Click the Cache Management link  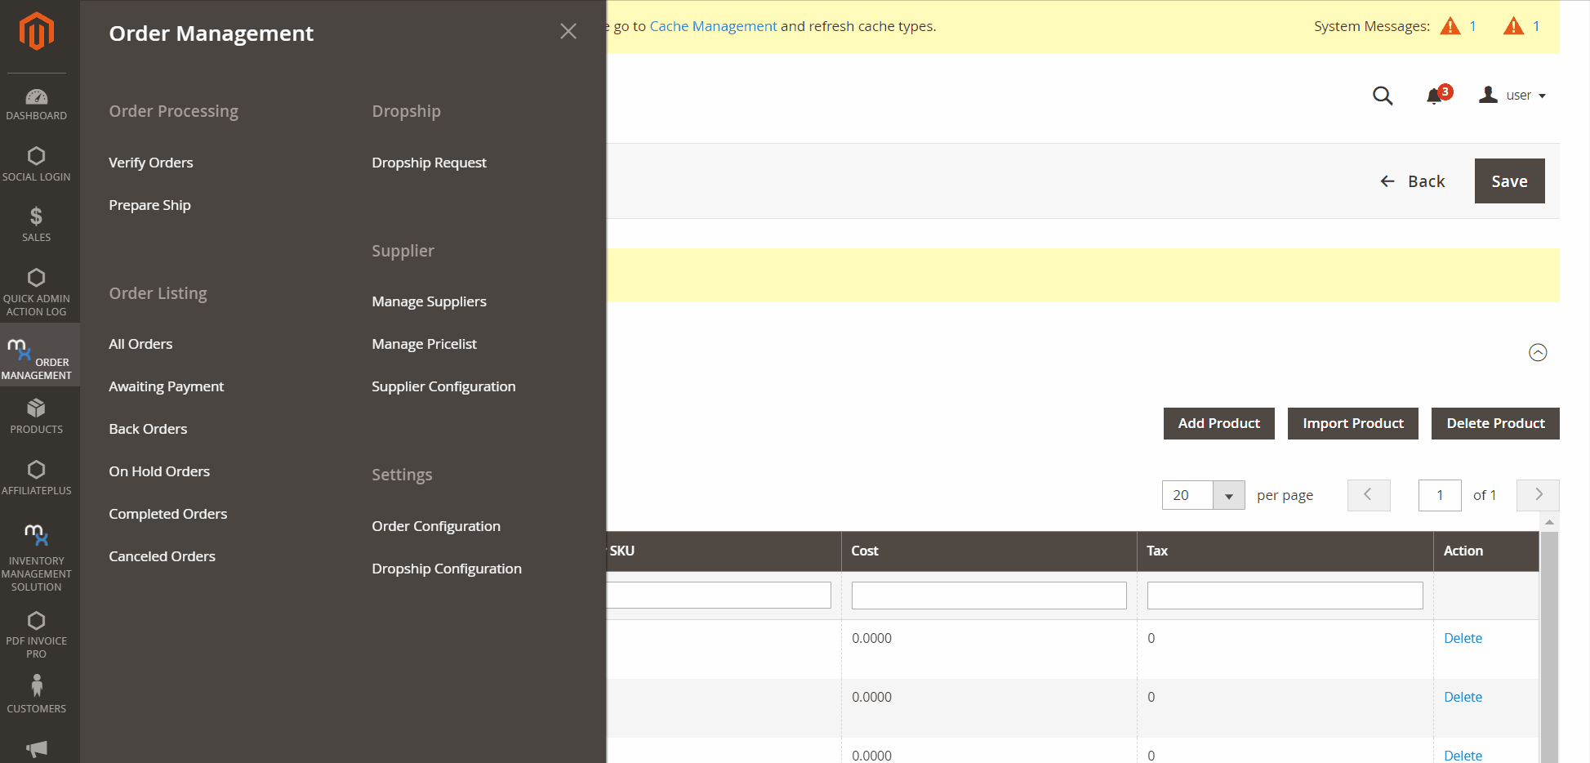coord(713,26)
